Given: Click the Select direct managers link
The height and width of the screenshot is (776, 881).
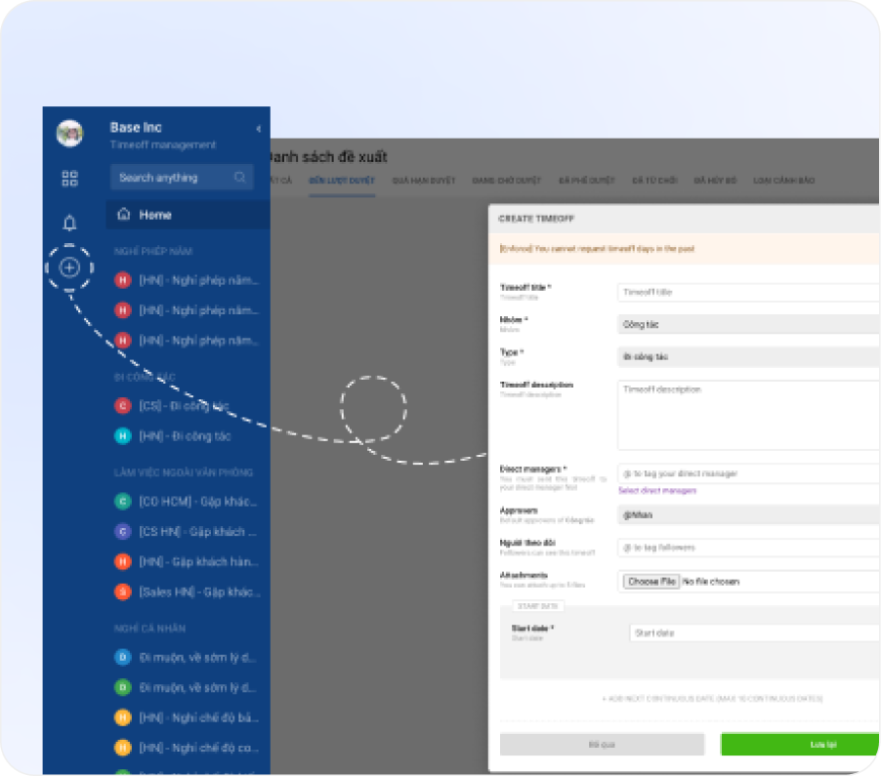Looking at the screenshot, I should point(657,491).
